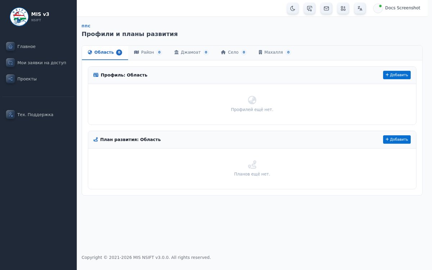Click the Профиль: Область heading

point(124,75)
